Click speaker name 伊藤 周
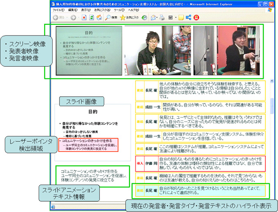Image resolution: width=278 pixels, height=212 pixels. click(151, 163)
